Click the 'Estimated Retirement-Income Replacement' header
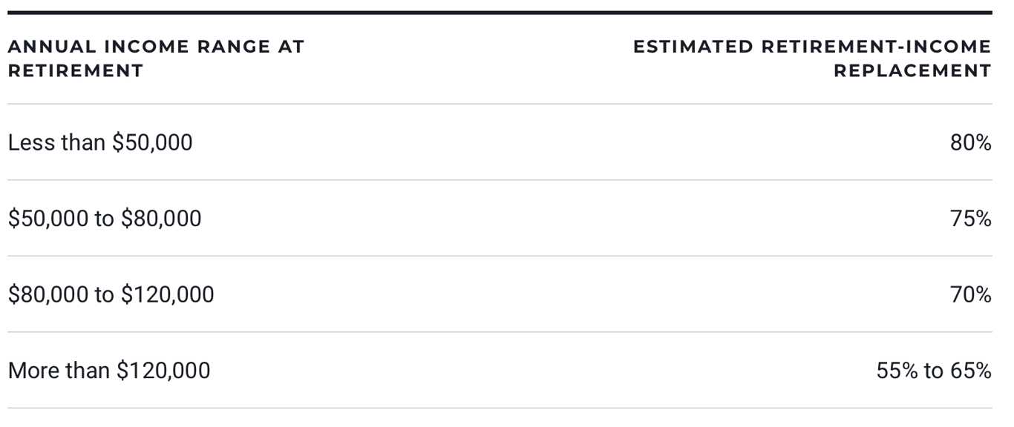 [812, 59]
